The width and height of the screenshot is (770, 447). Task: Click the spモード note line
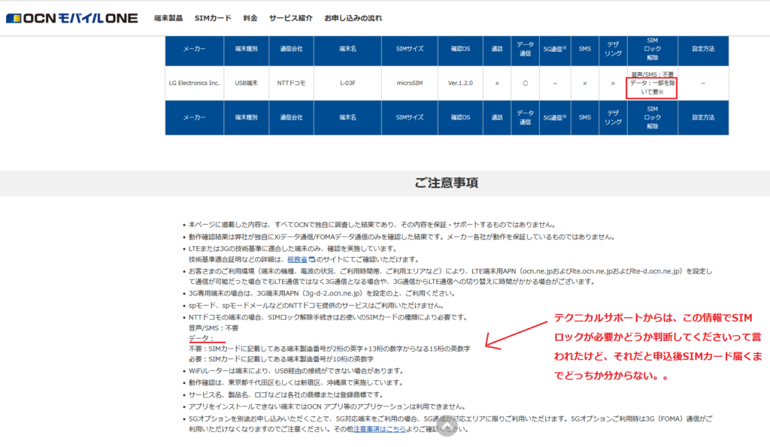tap(317, 306)
